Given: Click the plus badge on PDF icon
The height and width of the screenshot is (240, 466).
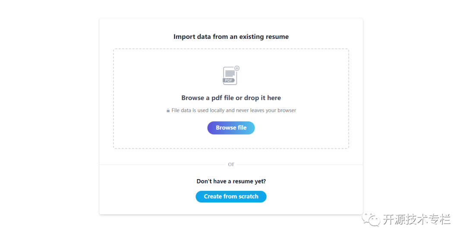Looking at the screenshot, I should 237,68.
